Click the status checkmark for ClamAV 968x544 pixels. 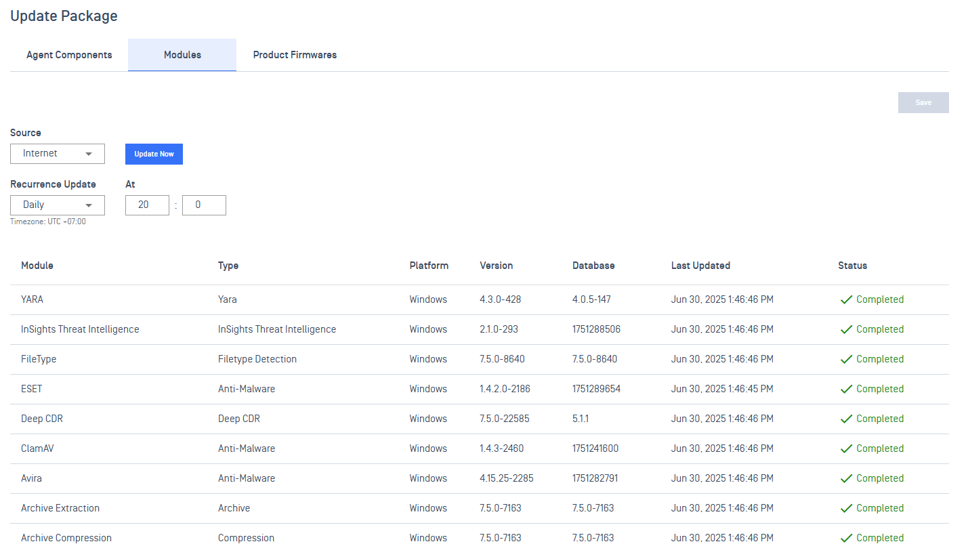(846, 449)
